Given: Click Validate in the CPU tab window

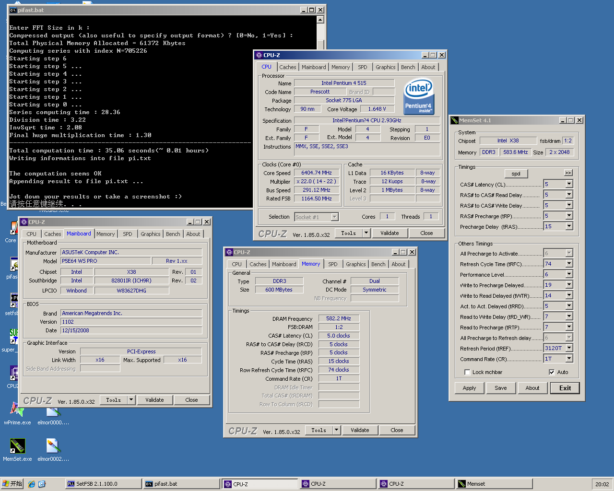Looking at the screenshot, I should (390, 233).
